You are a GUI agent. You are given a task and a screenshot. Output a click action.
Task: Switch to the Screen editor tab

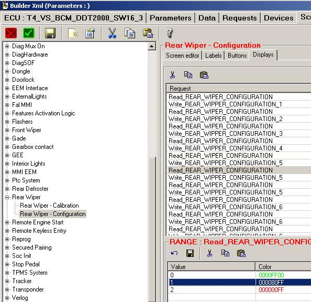pos(183,56)
